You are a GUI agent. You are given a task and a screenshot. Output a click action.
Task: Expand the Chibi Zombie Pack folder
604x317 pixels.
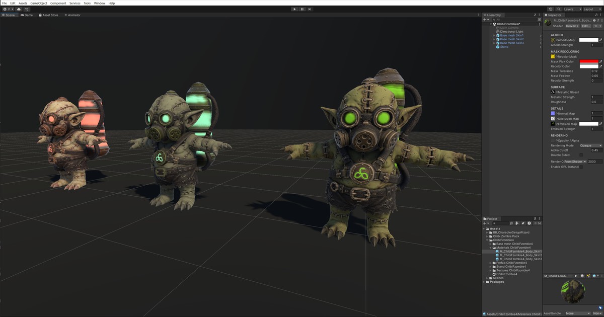tap(488, 236)
